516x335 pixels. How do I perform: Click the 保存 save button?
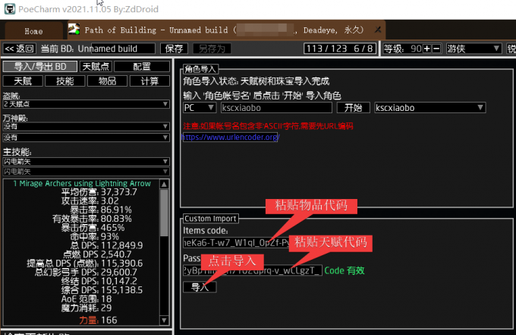(174, 49)
